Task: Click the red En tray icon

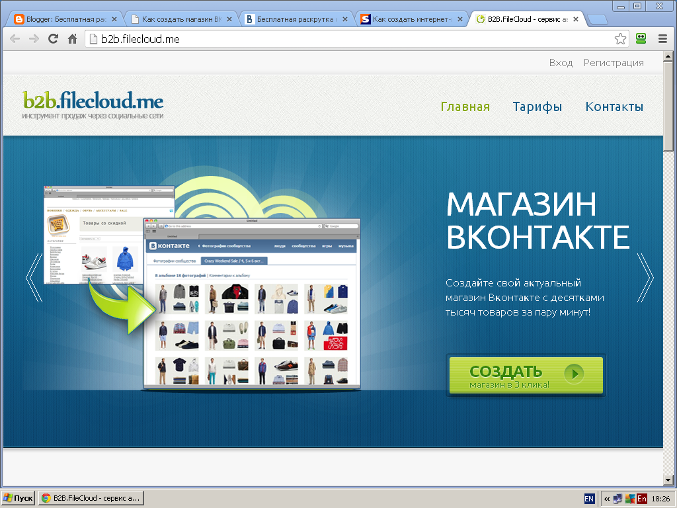Action: tap(641, 499)
